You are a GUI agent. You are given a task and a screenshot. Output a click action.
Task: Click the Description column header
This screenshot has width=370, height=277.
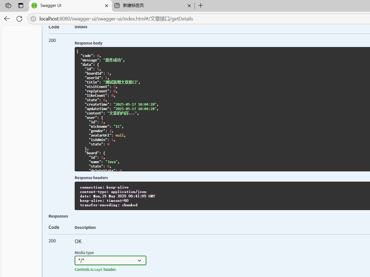[85, 228]
